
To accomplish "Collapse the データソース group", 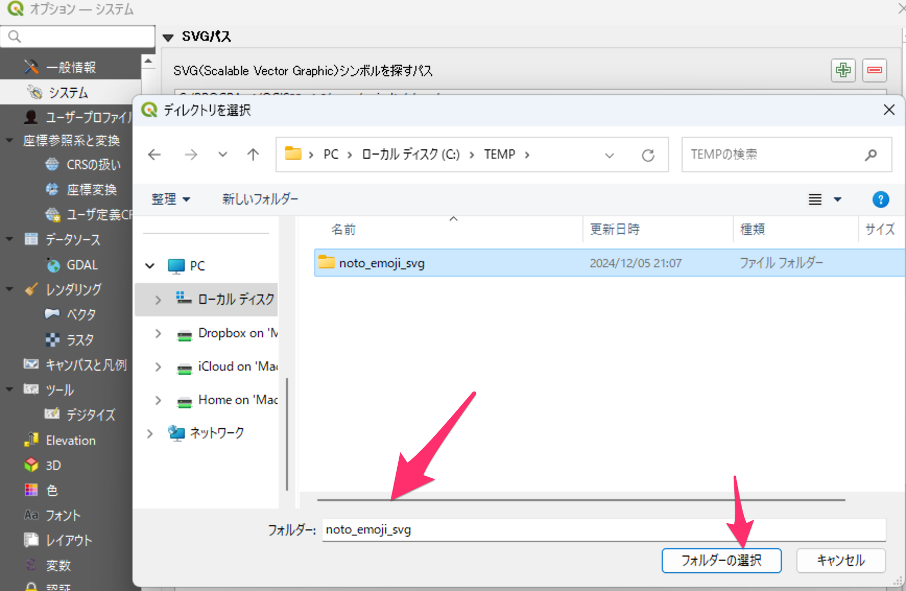I will [x=9, y=239].
